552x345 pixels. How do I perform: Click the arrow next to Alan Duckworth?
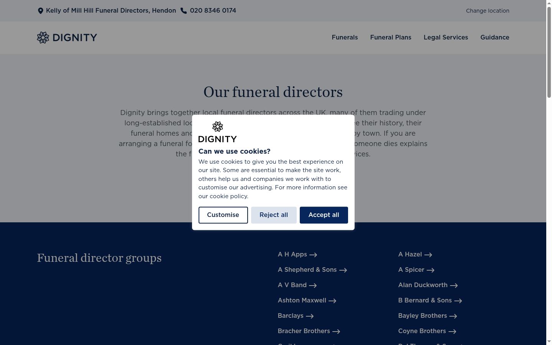coord(454,286)
